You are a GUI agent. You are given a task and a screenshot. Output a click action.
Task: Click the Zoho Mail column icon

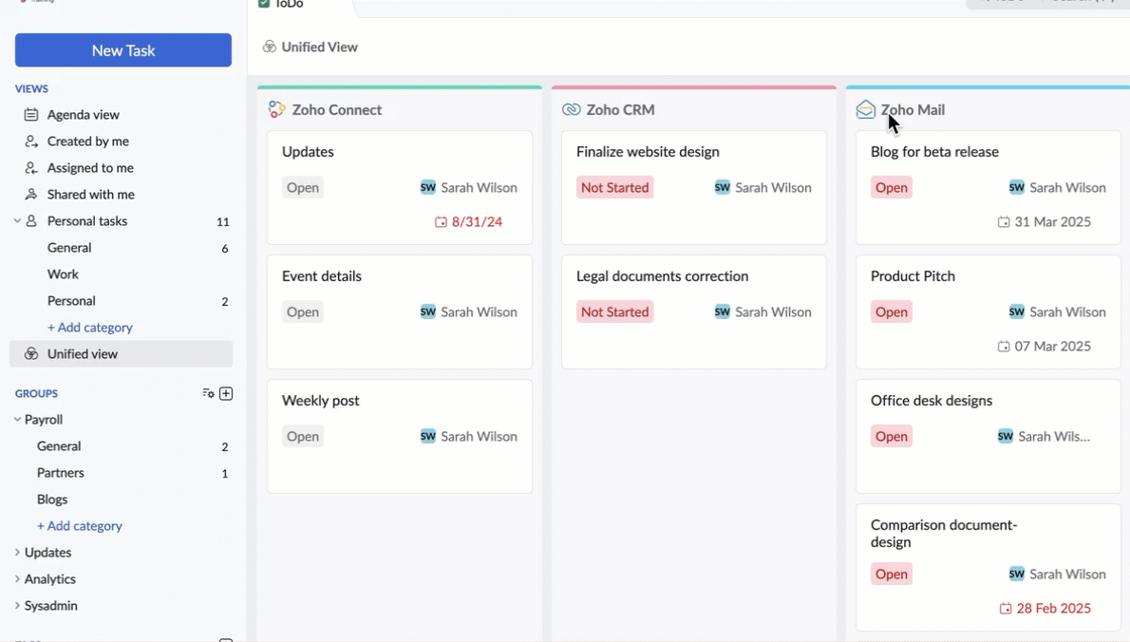(865, 109)
